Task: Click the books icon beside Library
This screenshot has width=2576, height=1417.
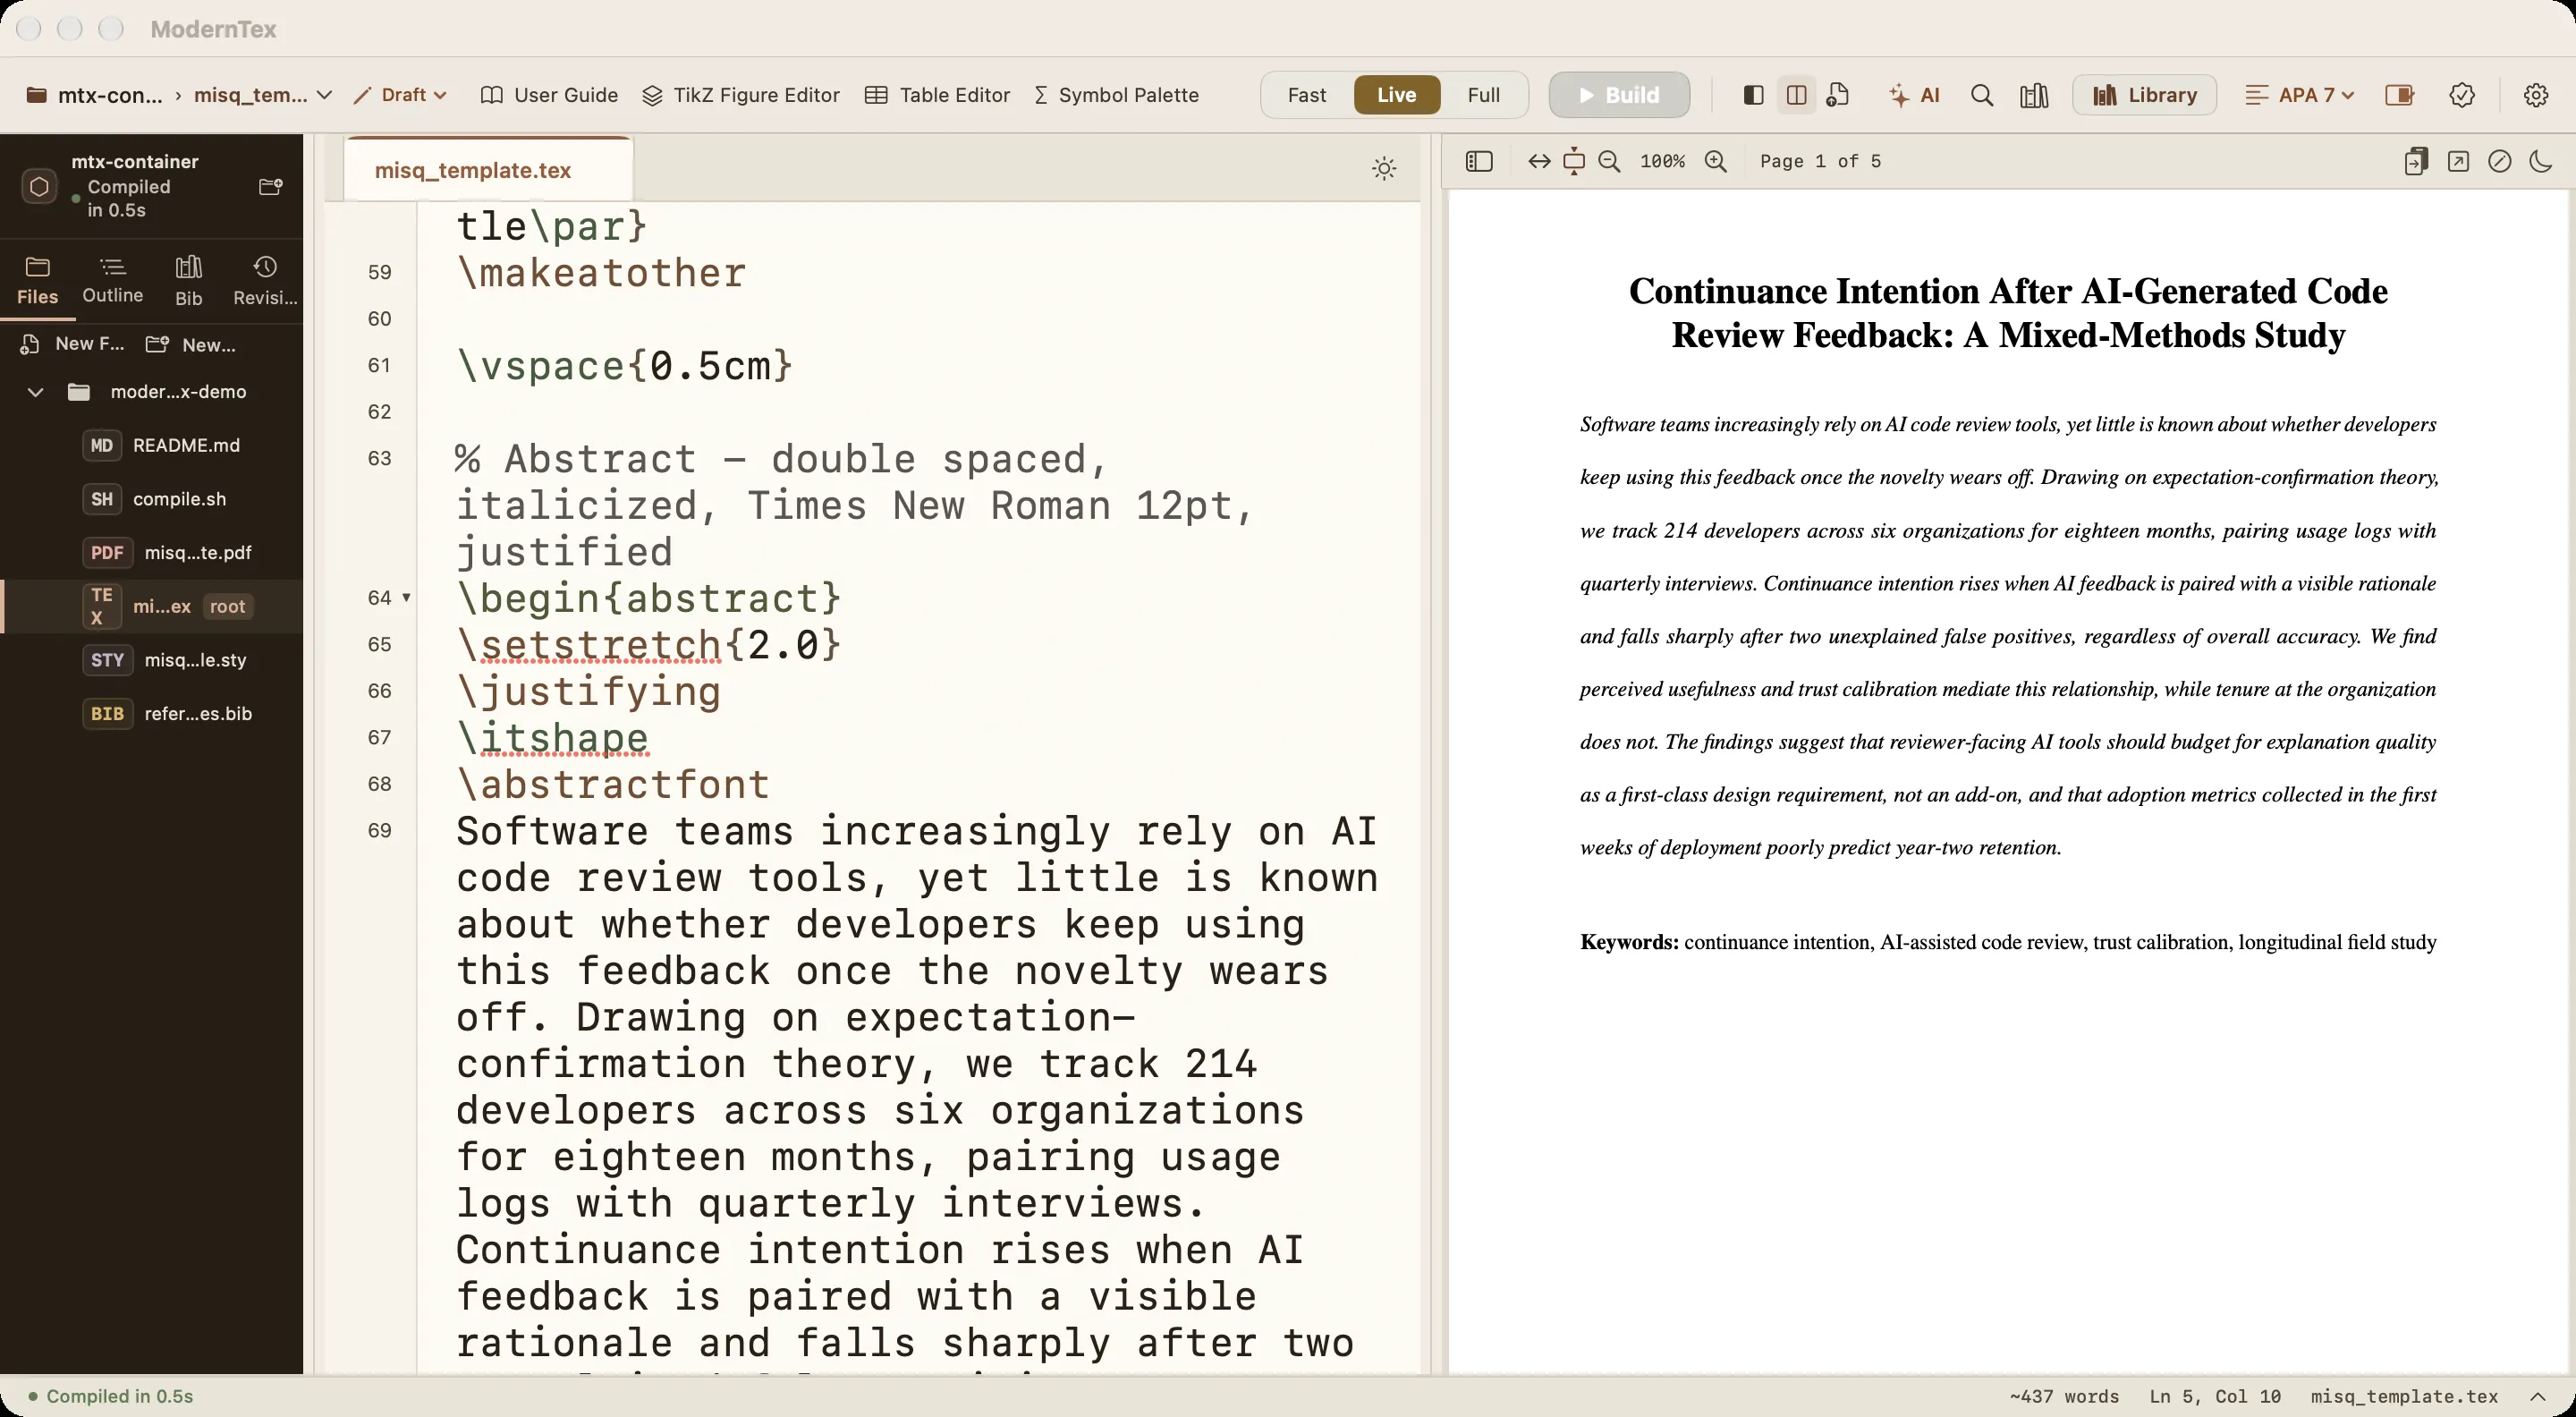Action: click(x=2034, y=95)
